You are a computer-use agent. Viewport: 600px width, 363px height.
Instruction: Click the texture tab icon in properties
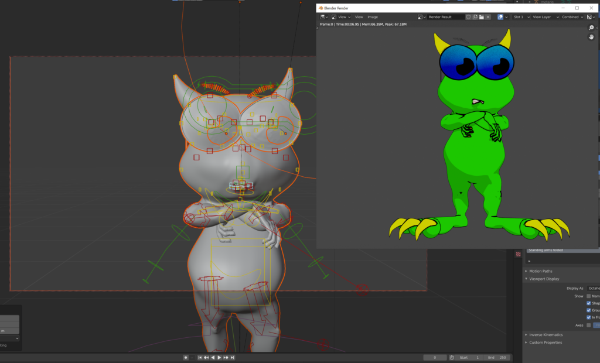point(518,254)
